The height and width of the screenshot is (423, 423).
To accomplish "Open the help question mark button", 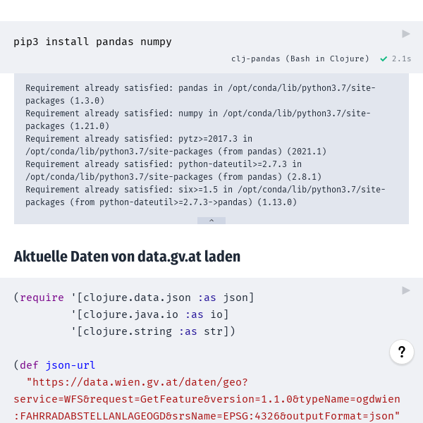I will coord(401,352).
